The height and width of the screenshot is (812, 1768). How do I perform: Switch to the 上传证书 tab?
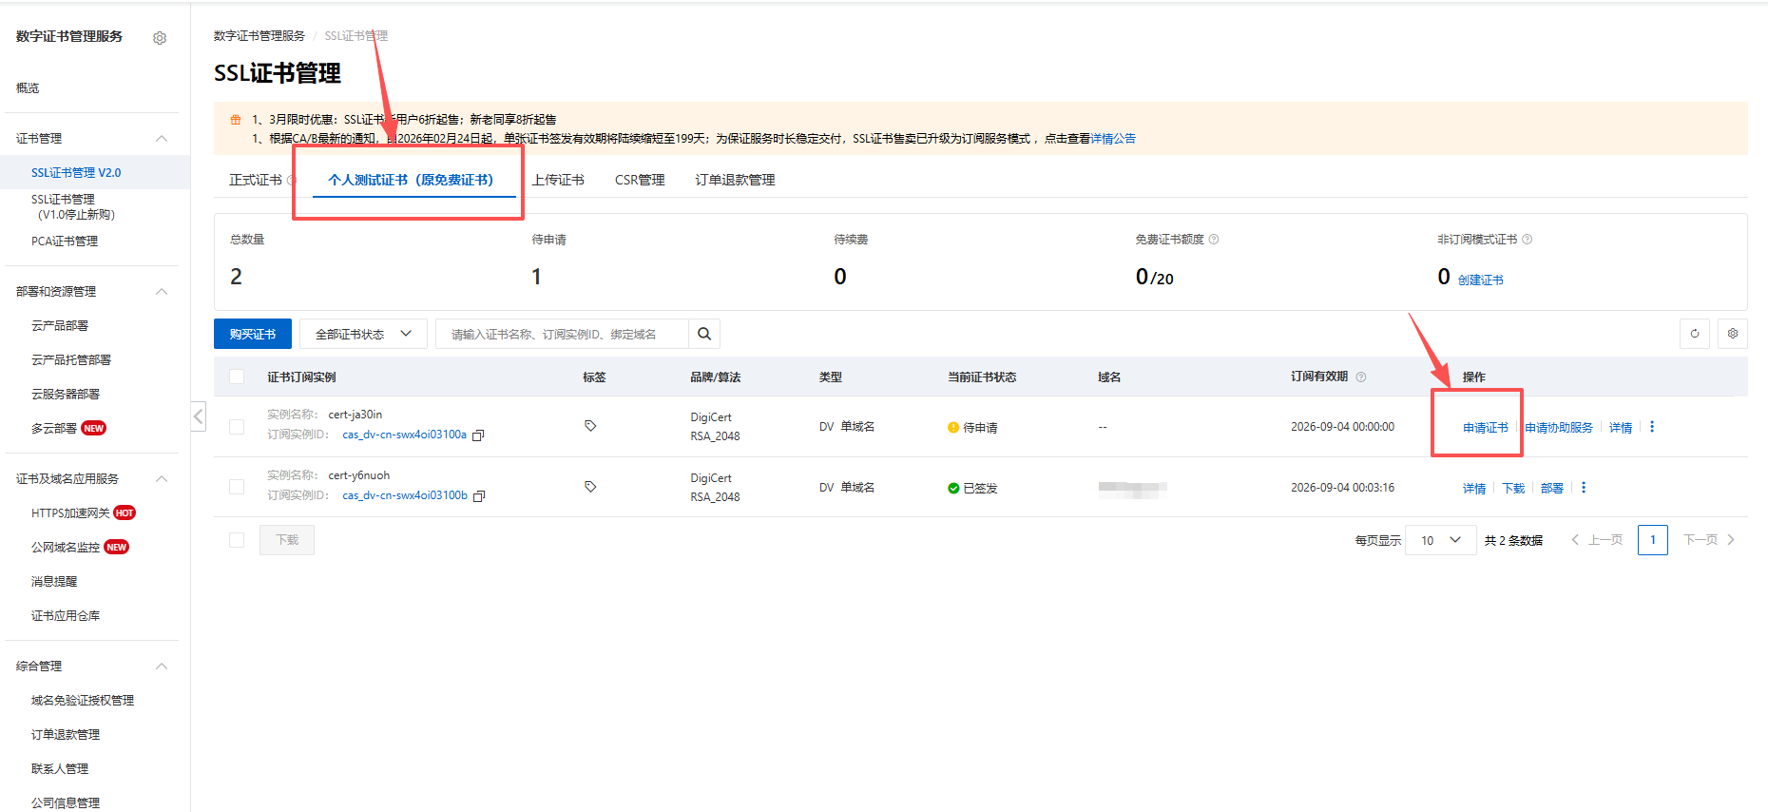tap(558, 180)
